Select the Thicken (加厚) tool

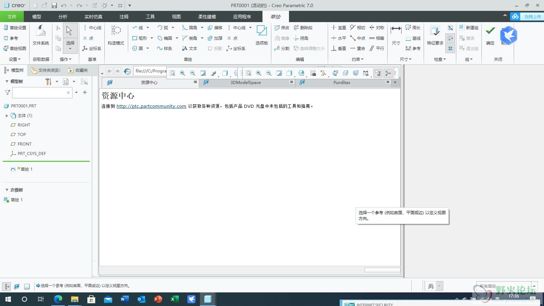pyautogui.click(x=215, y=38)
